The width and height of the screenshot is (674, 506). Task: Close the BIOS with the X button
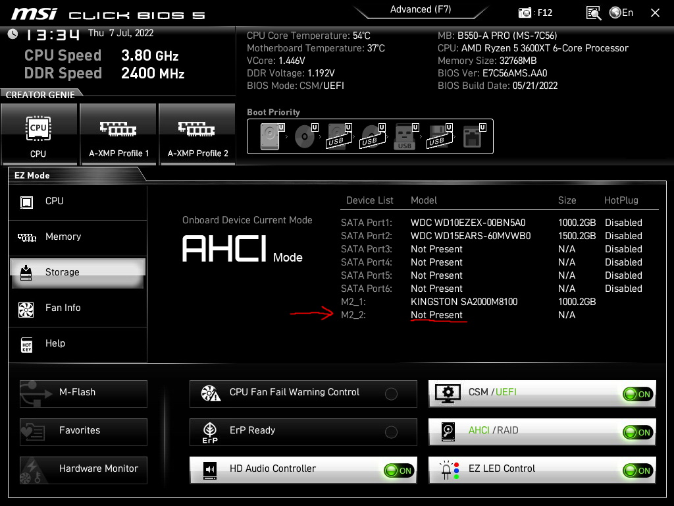(655, 13)
